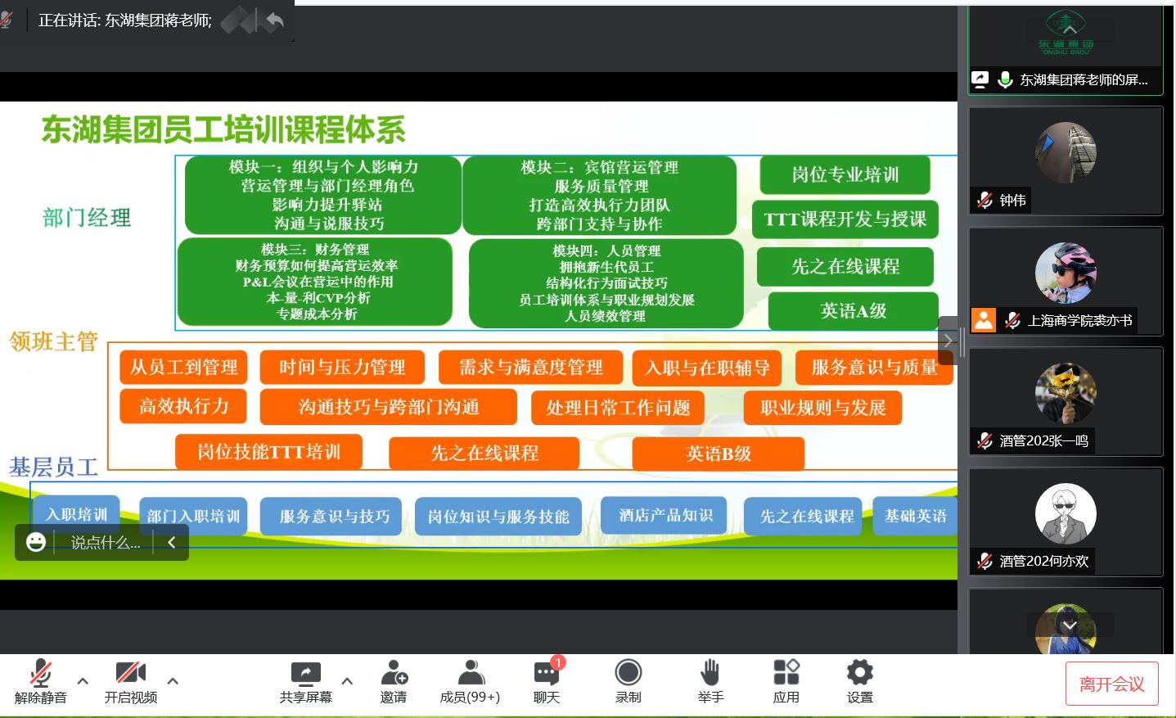
Task: Click blue 岗位知识与服务技能 box
Action: click(498, 517)
